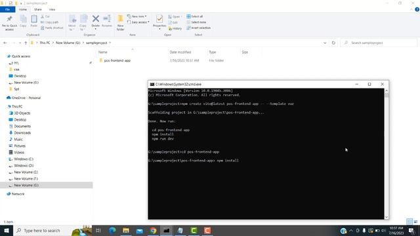Sort by Type column header
The height and width of the screenshot is (236, 420).
(x=213, y=52)
